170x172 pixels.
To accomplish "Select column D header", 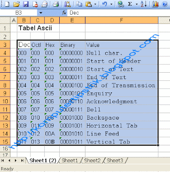I will (52, 20).
